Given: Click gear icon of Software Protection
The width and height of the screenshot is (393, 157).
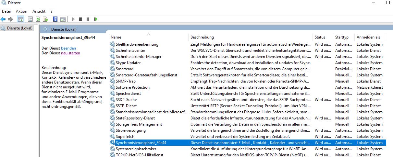Looking at the screenshot, I should tap(113, 87).
